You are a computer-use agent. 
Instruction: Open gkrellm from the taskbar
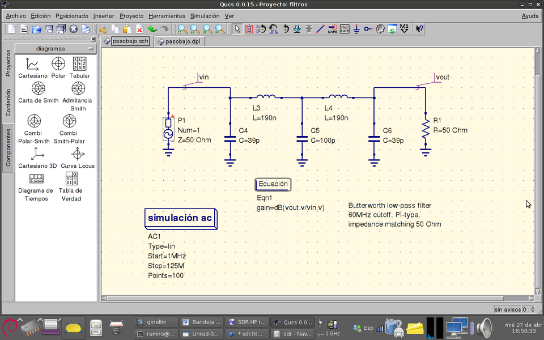[156, 322]
